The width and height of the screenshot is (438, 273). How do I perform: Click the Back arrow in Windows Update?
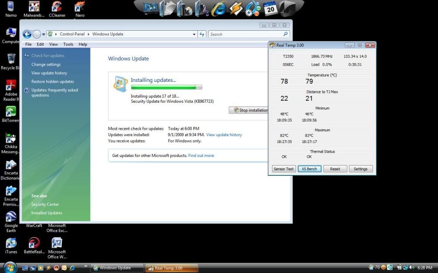[x=27, y=34]
